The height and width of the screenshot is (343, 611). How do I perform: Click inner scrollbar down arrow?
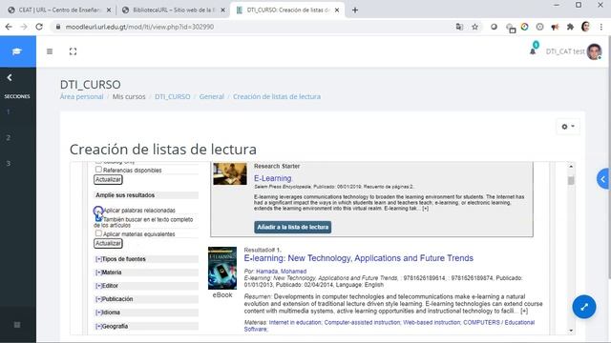click(571, 331)
